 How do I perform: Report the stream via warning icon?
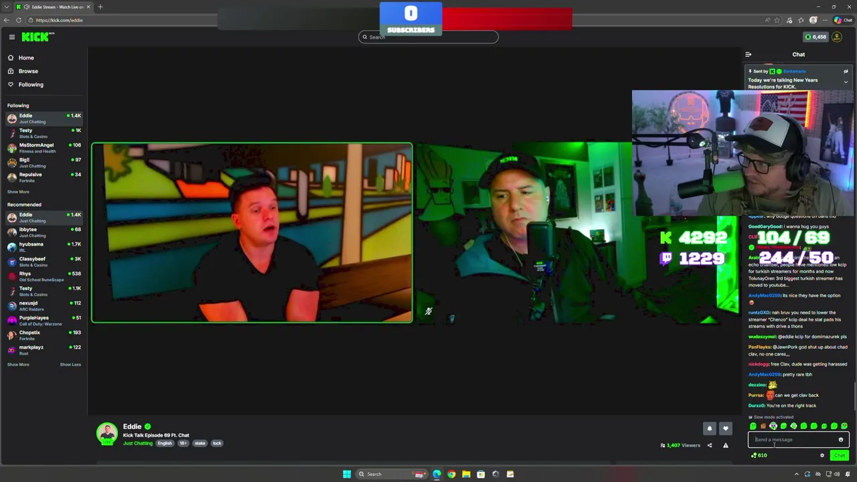pyautogui.click(x=725, y=445)
